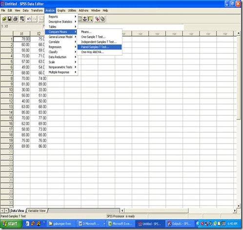Open the Dialog Recall toolbar icon

22,19
